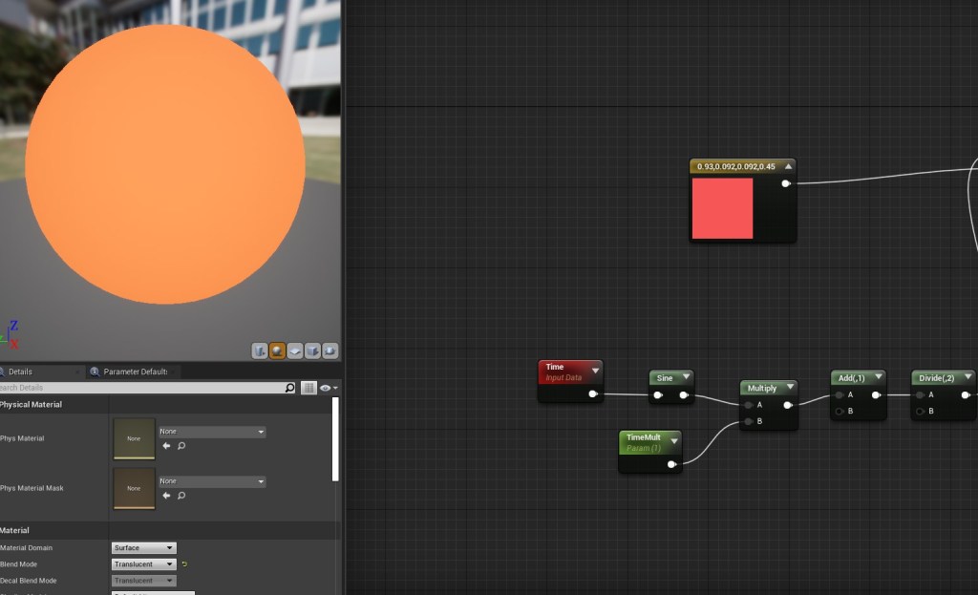Open the eye view options in Details
The width and height of the screenshot is (978, 595).
[x=329, y=388]
